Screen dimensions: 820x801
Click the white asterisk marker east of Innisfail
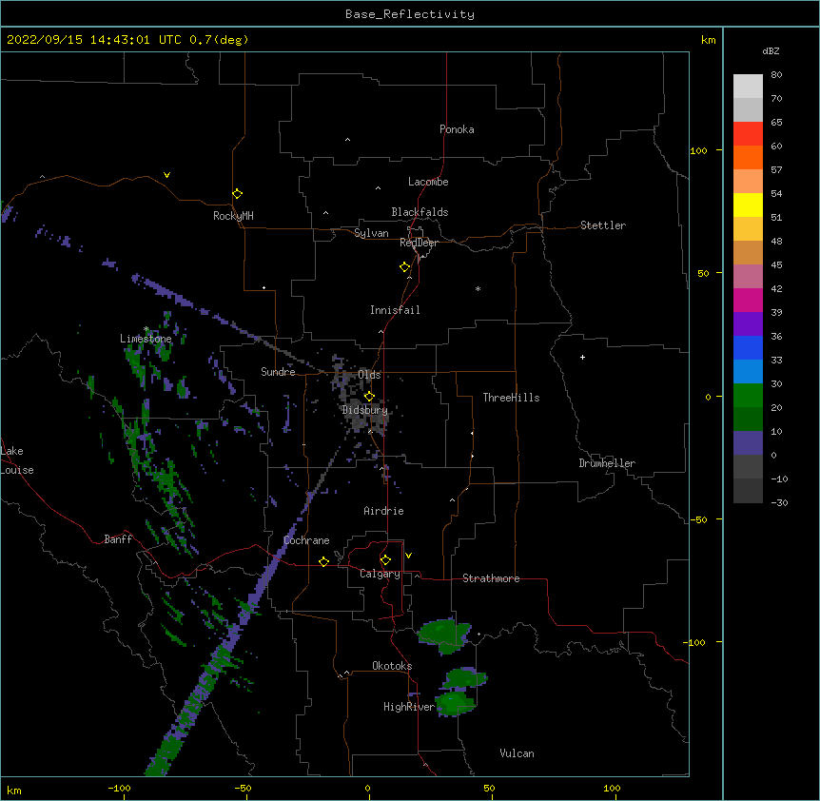478,288
